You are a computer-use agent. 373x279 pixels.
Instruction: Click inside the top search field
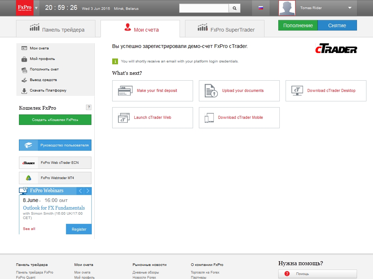point(204,8)
